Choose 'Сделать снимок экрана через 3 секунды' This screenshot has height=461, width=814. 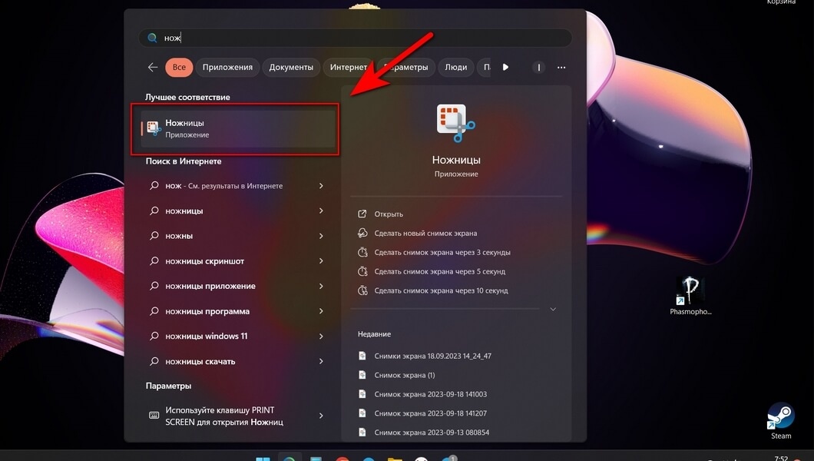[x=442, y=252]
